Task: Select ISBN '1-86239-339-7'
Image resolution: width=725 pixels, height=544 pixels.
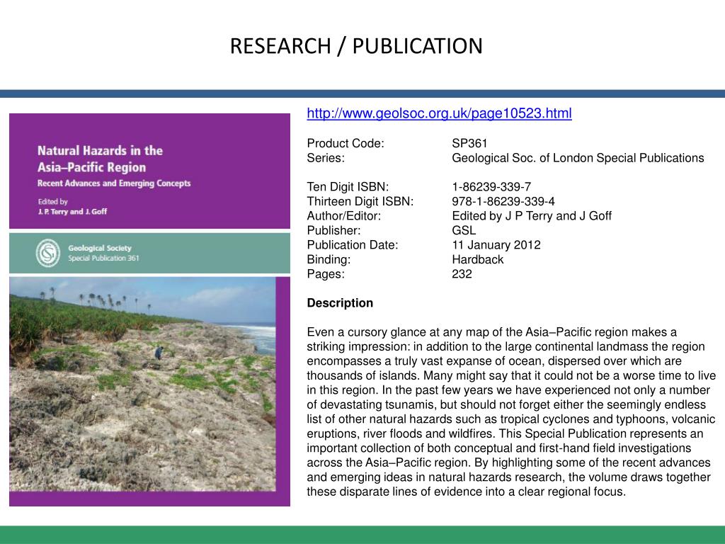Action: pos(491,187)
